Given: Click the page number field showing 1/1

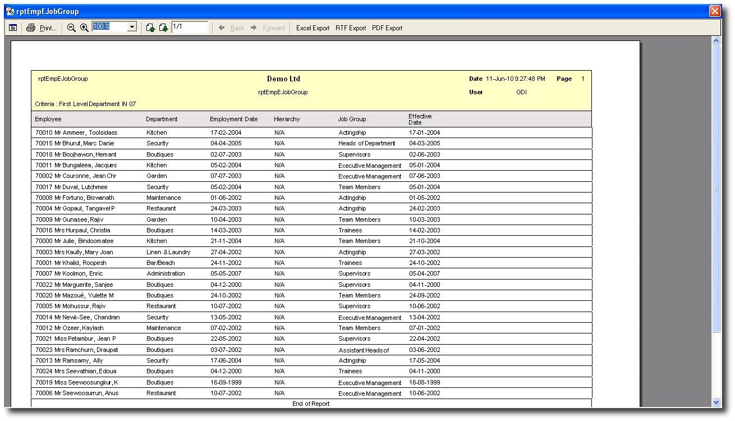Looking at the screenshot, I should tap(189, 27).
